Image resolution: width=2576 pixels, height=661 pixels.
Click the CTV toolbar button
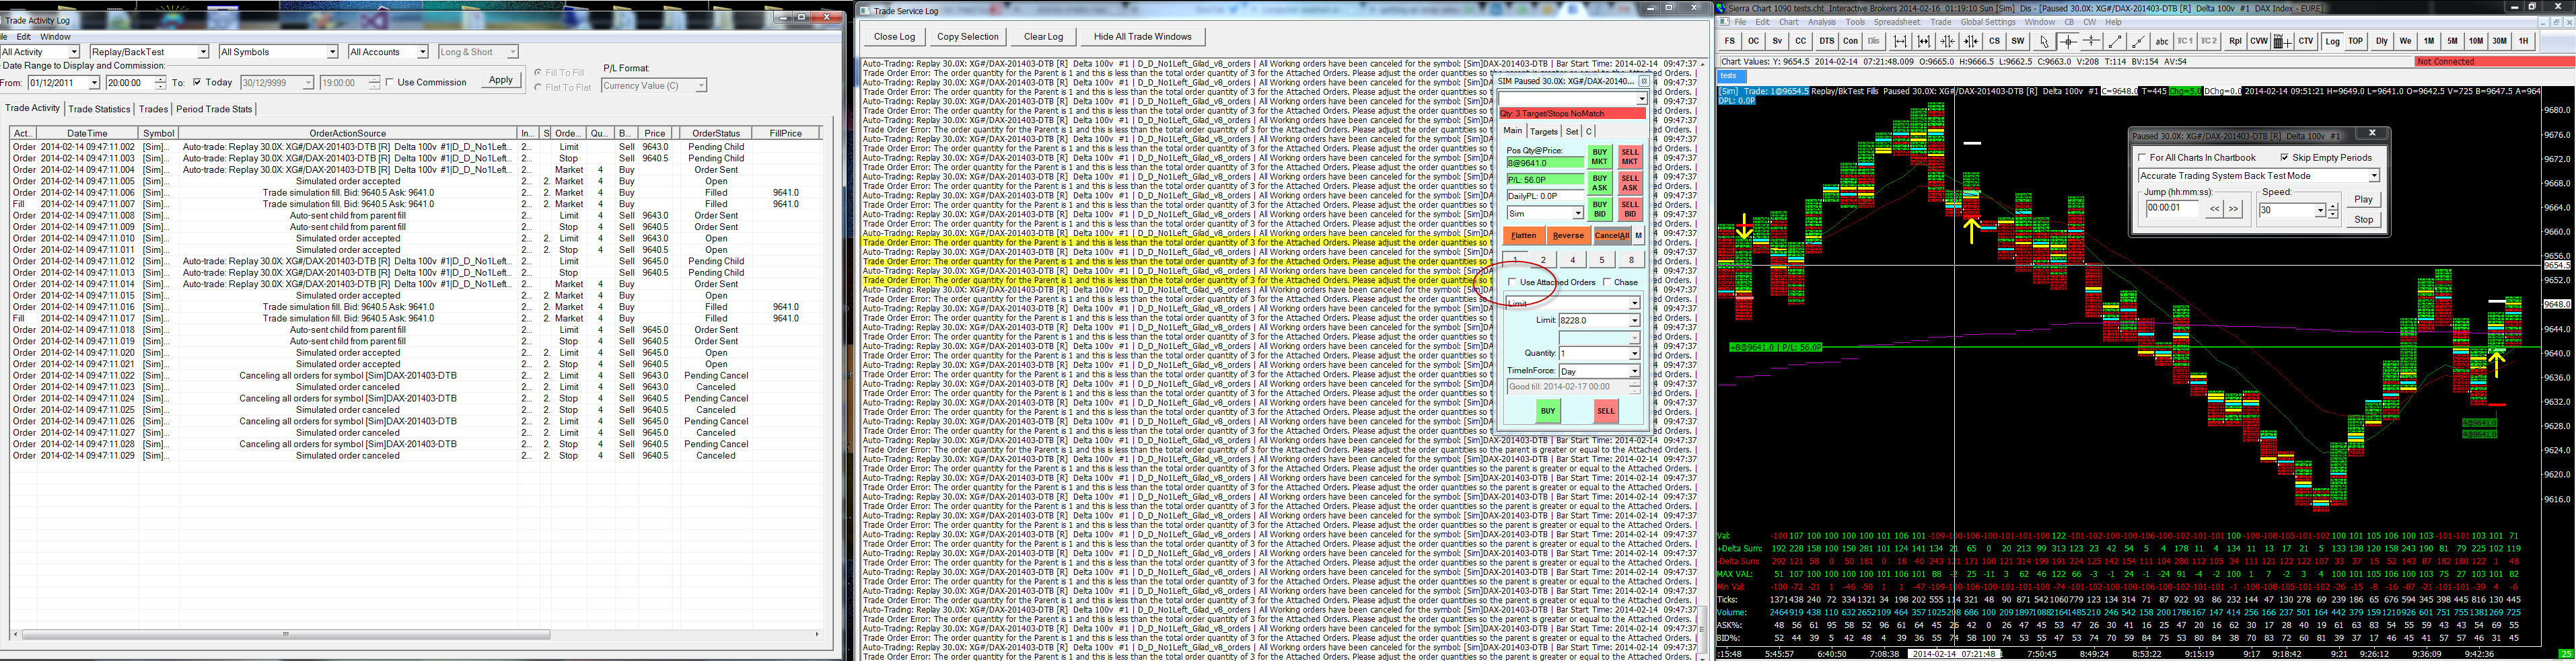2306,41
